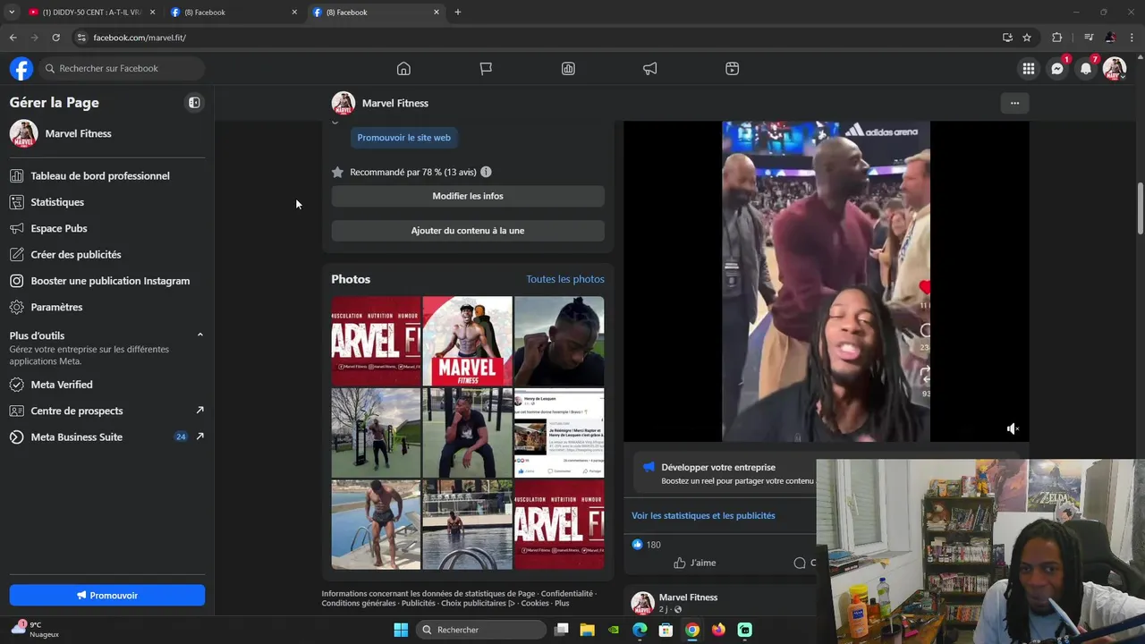Open Messenger conversations icon
1145x644 pixels.
(1057, 69)
